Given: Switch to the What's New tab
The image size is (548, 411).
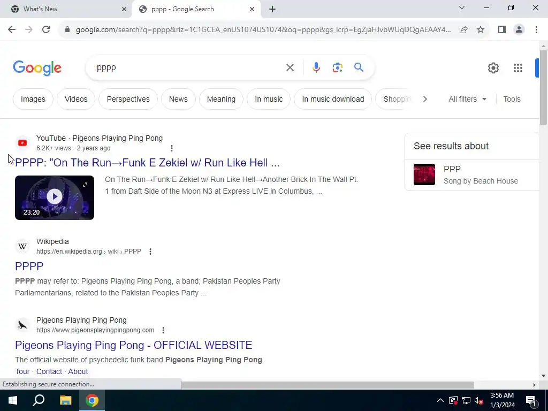Looking at the screenshot, I should click(66, 9).
